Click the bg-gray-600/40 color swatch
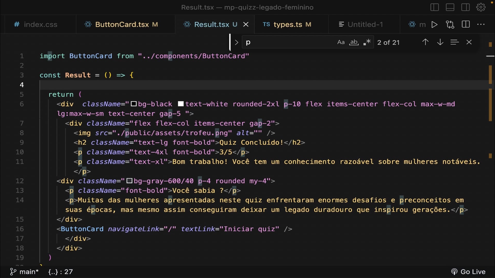This screenshot has height=278, width=495. [x=129, y=181]
